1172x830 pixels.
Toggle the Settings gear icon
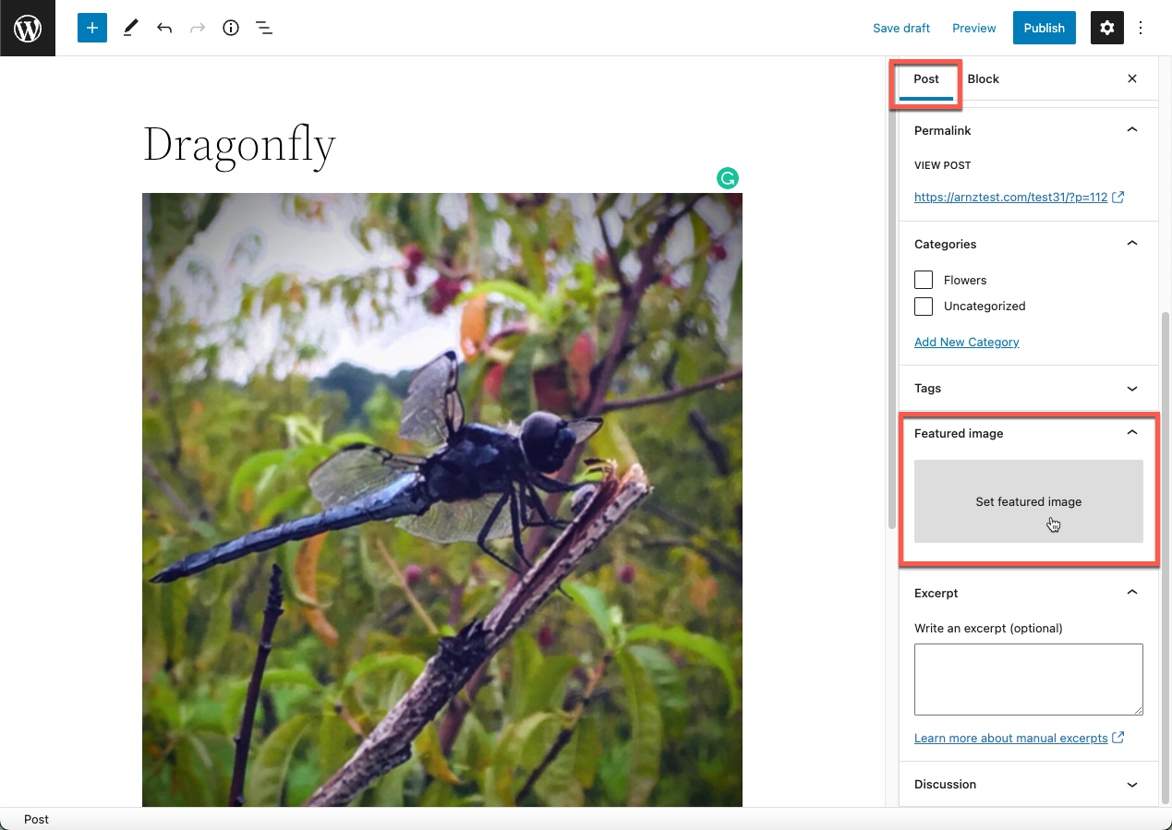(x=1107, y=28)
